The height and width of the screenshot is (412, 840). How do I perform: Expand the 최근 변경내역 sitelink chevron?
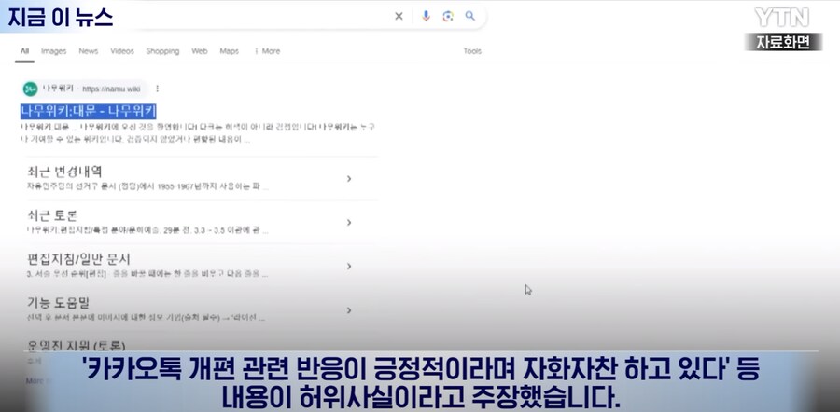(348, 179)
